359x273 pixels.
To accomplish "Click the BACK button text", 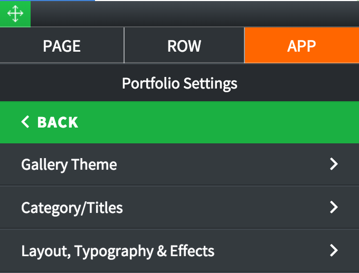I will point(58,122).
